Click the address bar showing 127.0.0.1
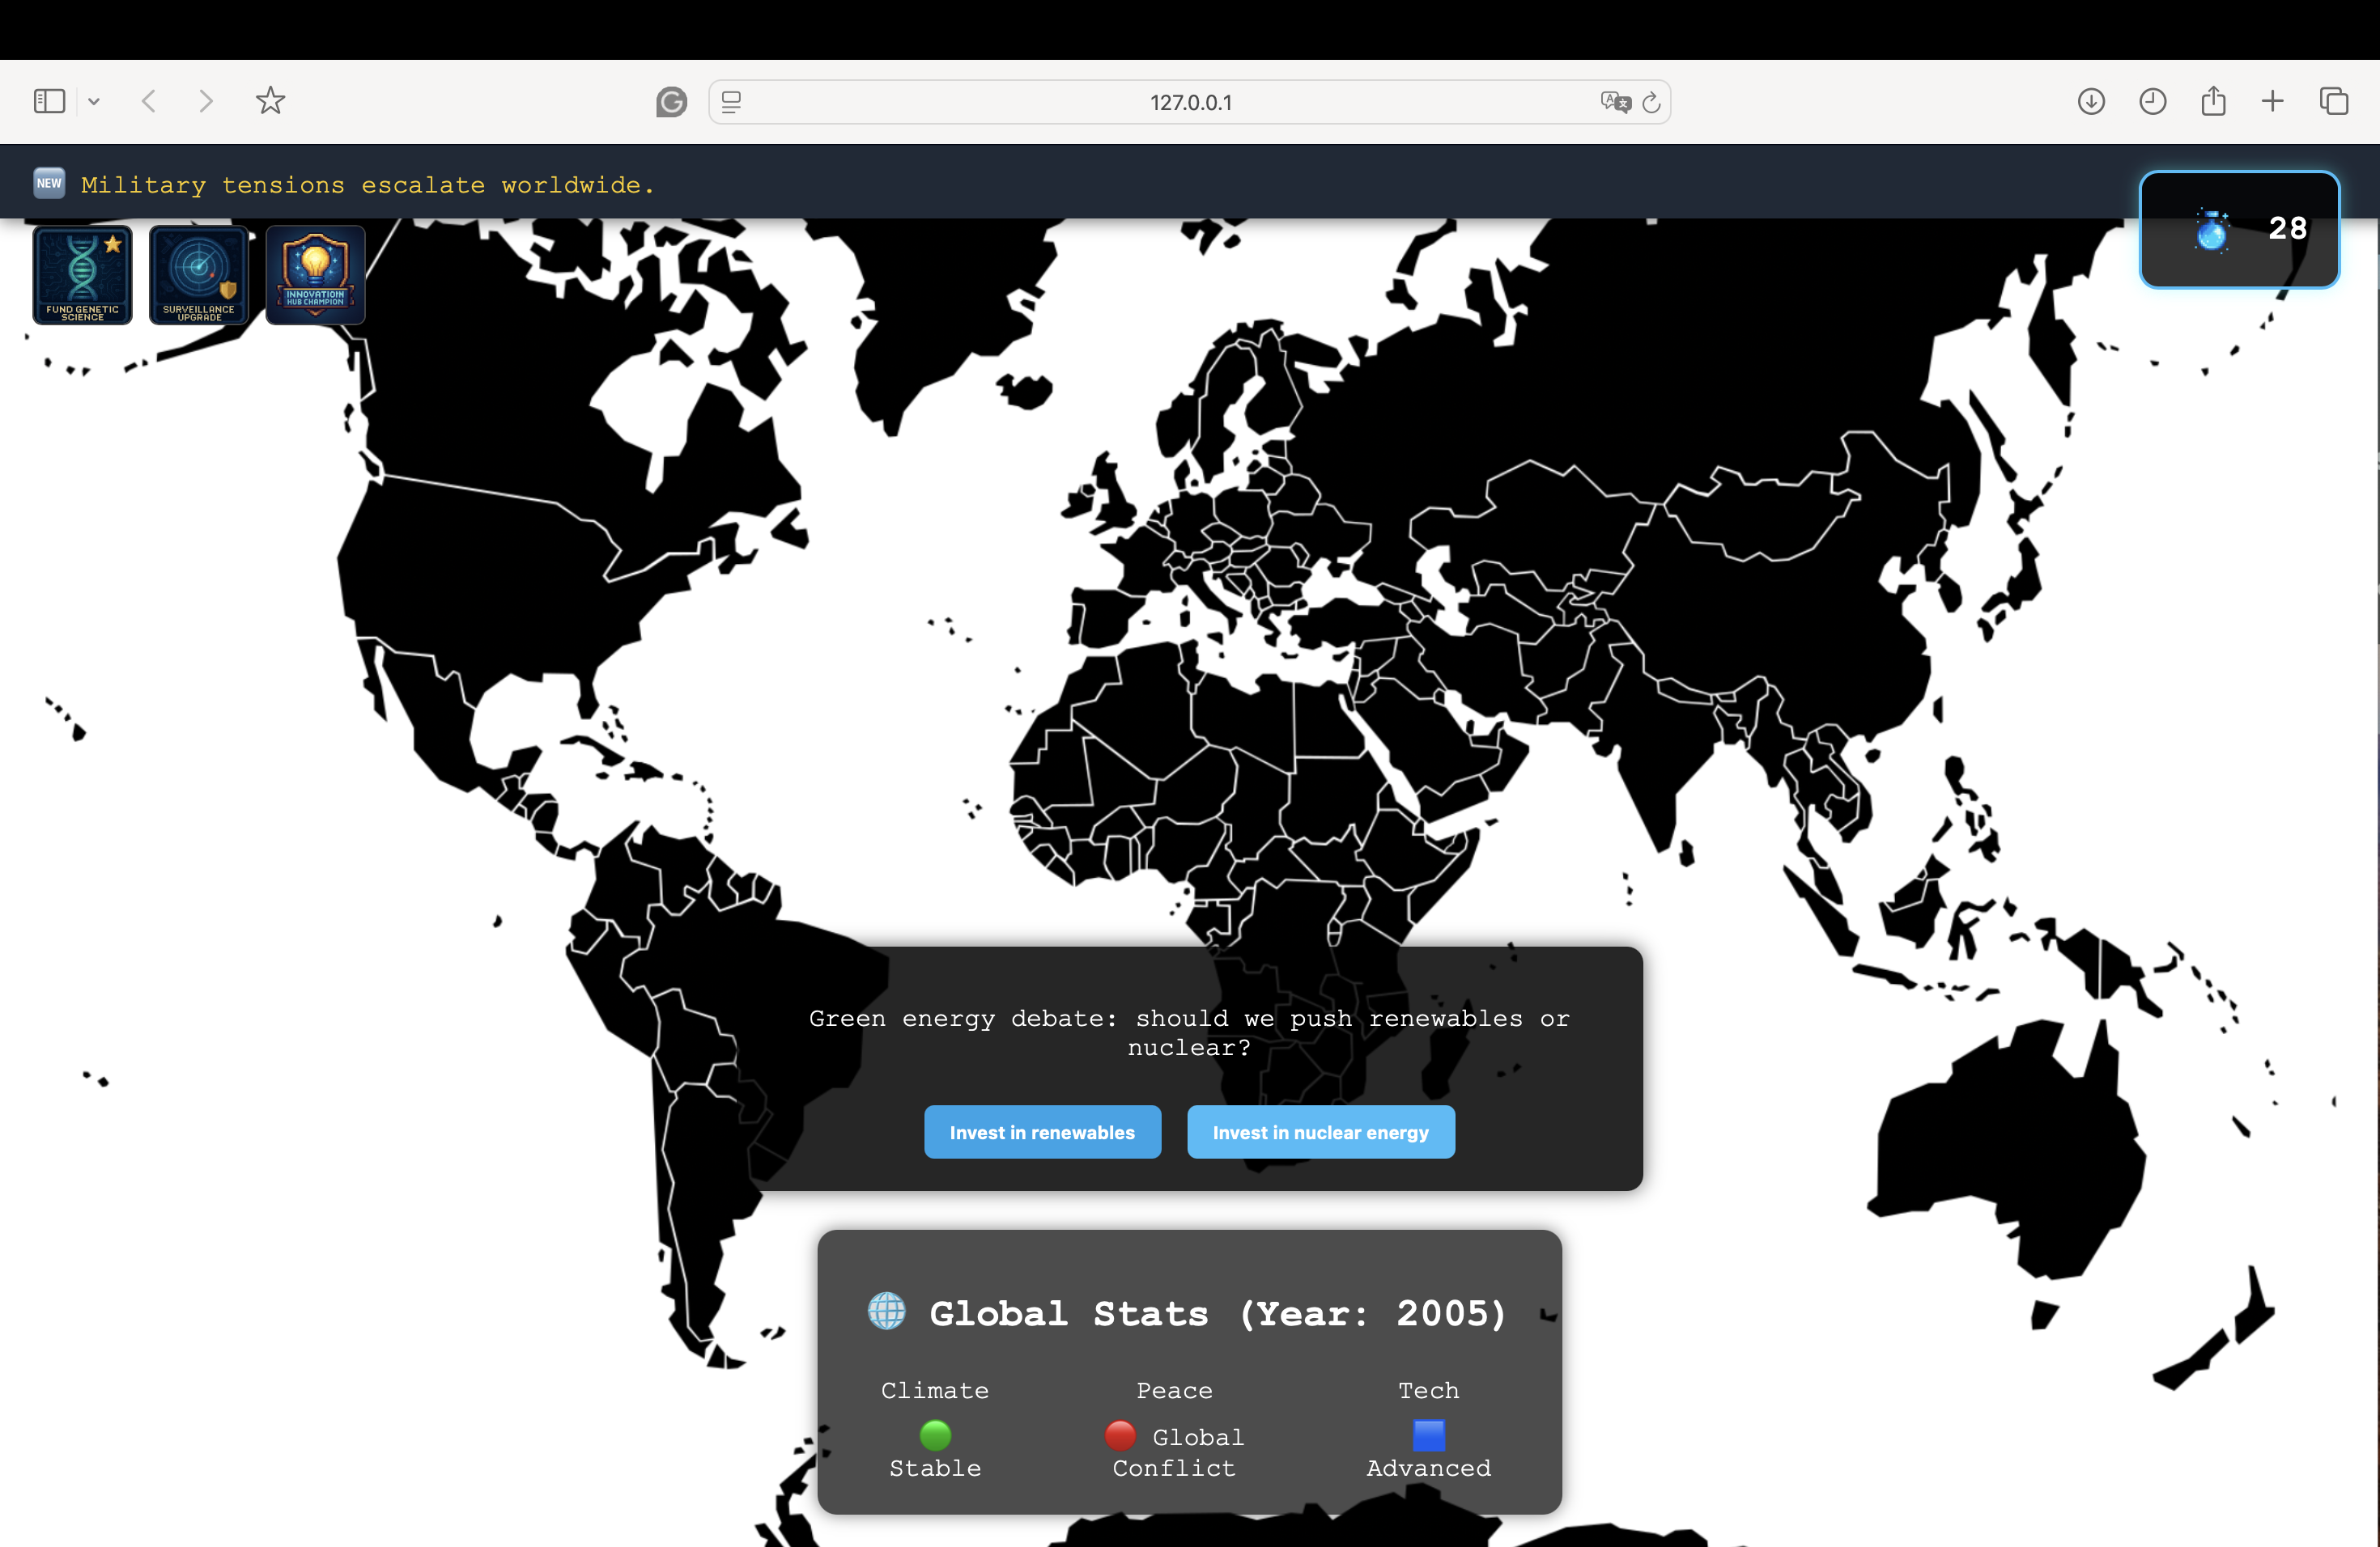Screen dimensions: 2380x1547 (x=1190, y=101)
